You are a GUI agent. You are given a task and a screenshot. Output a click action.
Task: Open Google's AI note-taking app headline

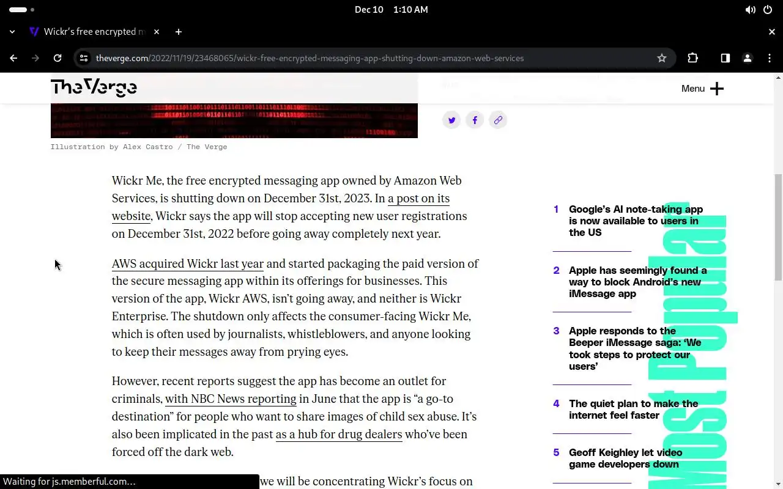pyautogui.click(x=636, y=221)
